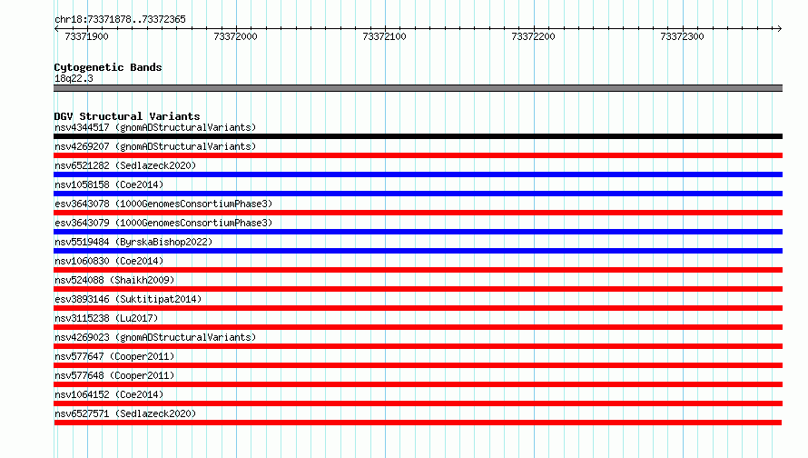Click ruler position 73372300

[x=683, y=36]
